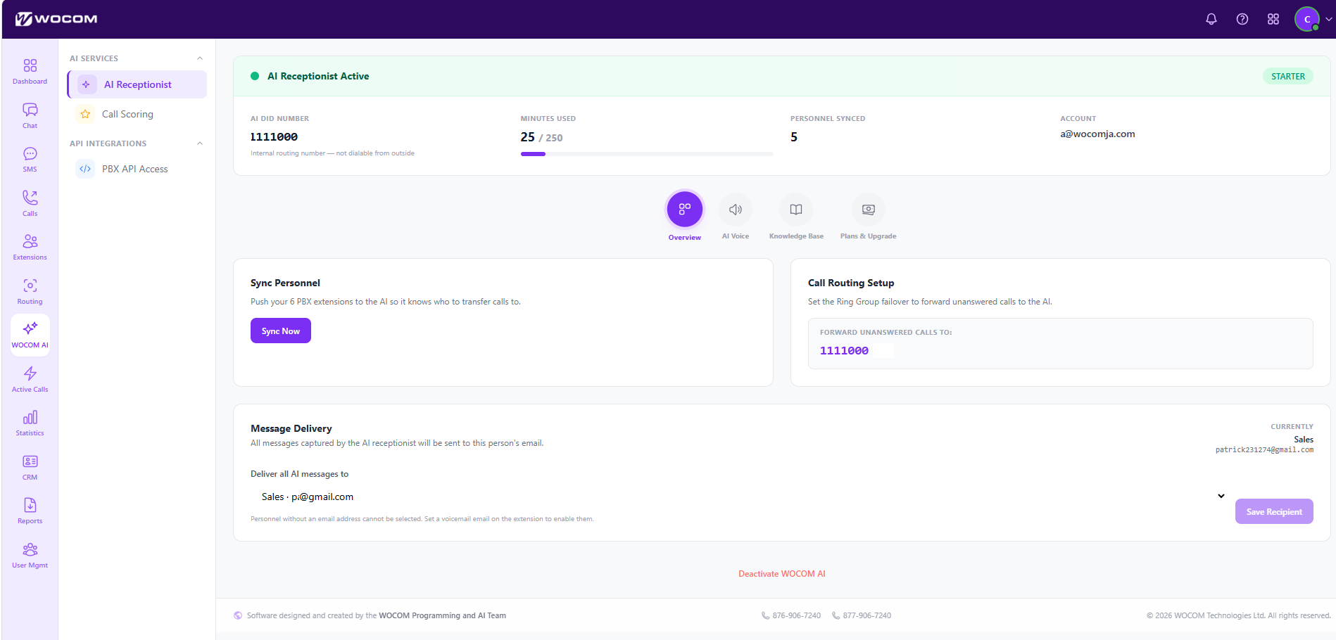Open Call Scoring menu item
This screenshot has width=1336, height=640.
click(x=137, y=114)
